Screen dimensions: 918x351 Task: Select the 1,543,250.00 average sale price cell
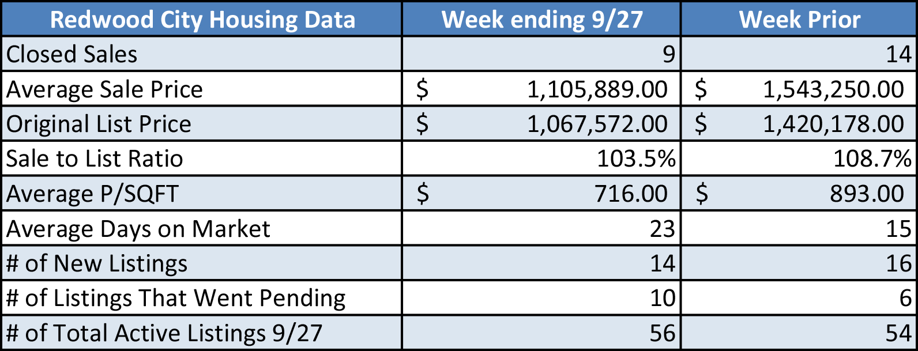tap(799, 89)
